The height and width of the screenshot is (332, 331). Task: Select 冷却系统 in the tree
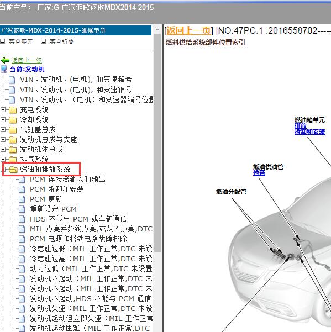point(34,120)
